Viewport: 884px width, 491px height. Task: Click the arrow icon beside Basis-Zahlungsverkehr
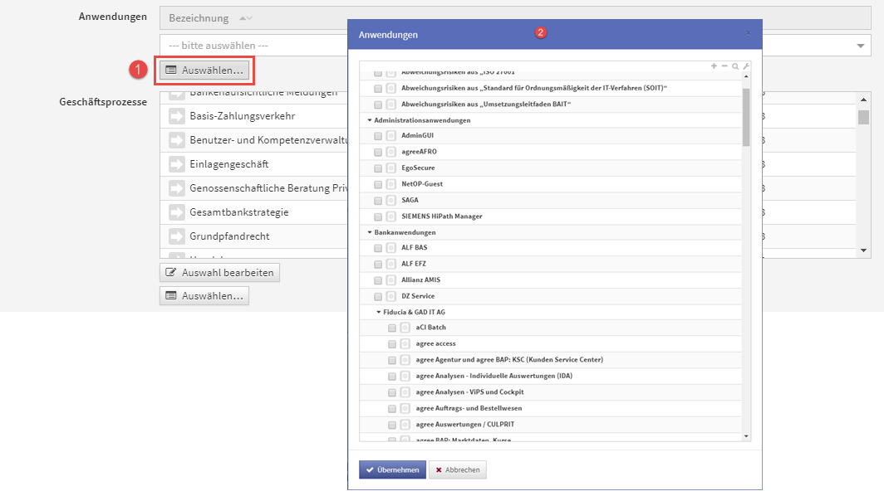(178, 116)
